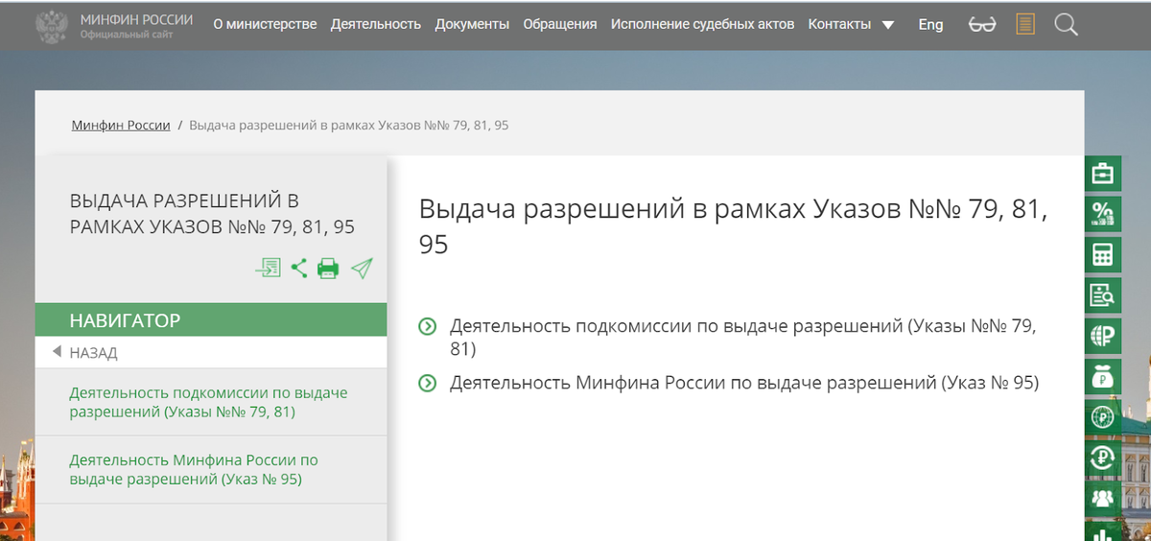Click the green arrow bullet before Указ № 95 item
The height and width of the screenshot is (541, 1151).
point(428,384)
